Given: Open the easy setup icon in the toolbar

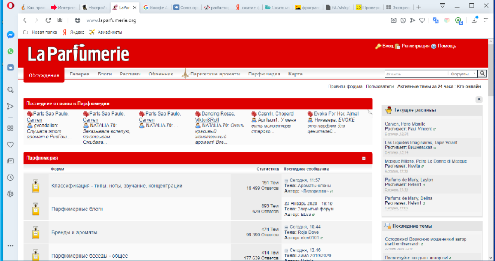Looking at the screenshot, I should pyautogui.click(x=487, y=20).
